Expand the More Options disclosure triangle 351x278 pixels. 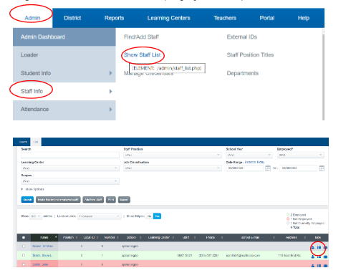(22, 189)
